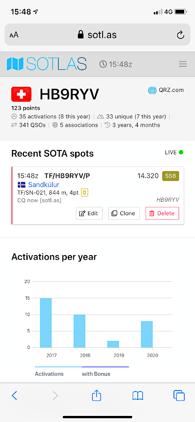Open Safari bookmarks book icon
The image size is (195, 422).
(138, 396)
